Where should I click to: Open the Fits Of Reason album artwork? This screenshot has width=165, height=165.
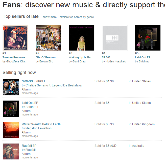point(49,38)
